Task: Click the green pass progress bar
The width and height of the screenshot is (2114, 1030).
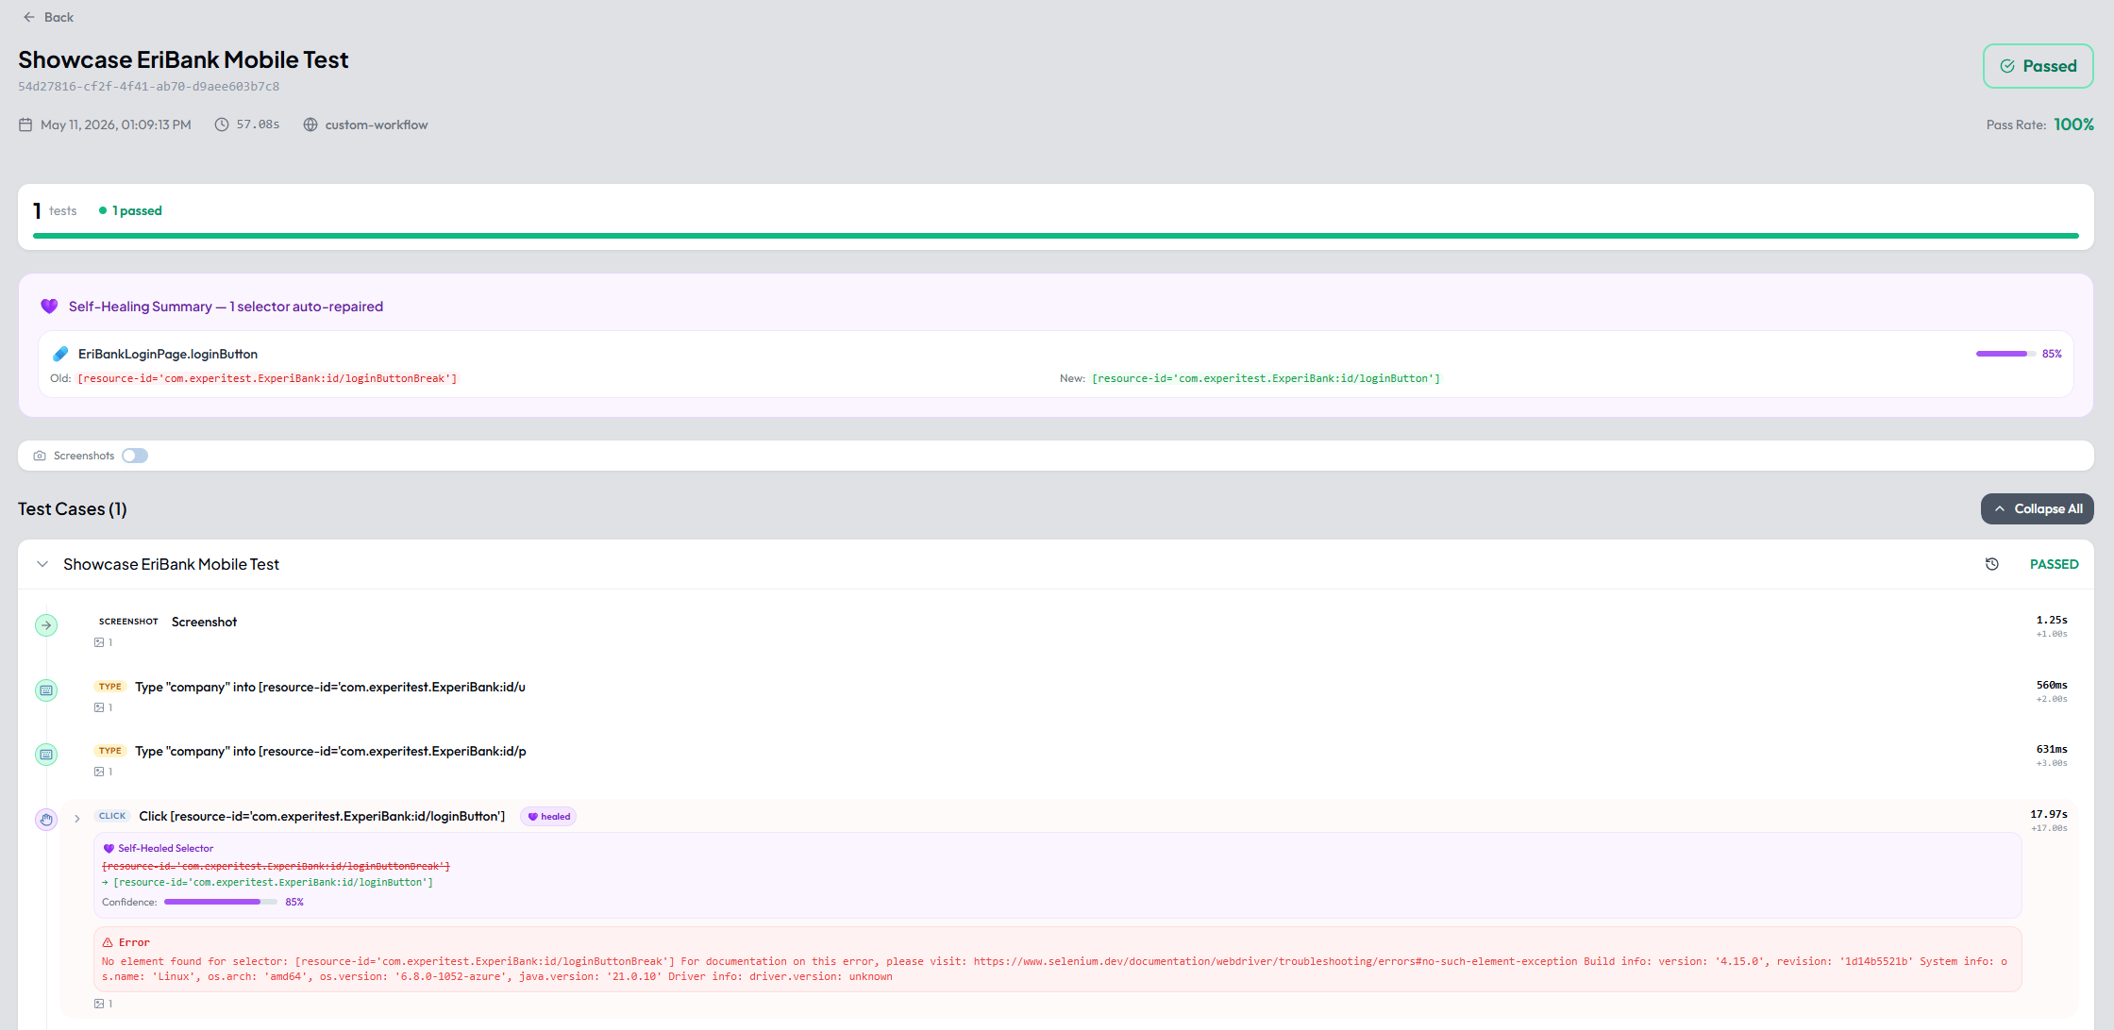Action: pyautogui.click(x=1055, y=236)
